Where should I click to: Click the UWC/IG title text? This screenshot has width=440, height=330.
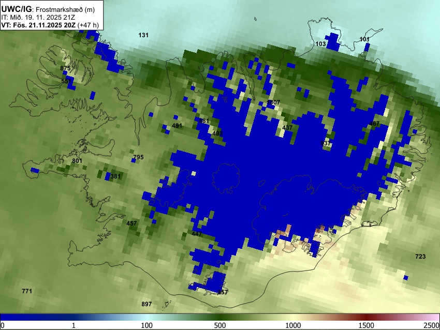pos(16,9)
